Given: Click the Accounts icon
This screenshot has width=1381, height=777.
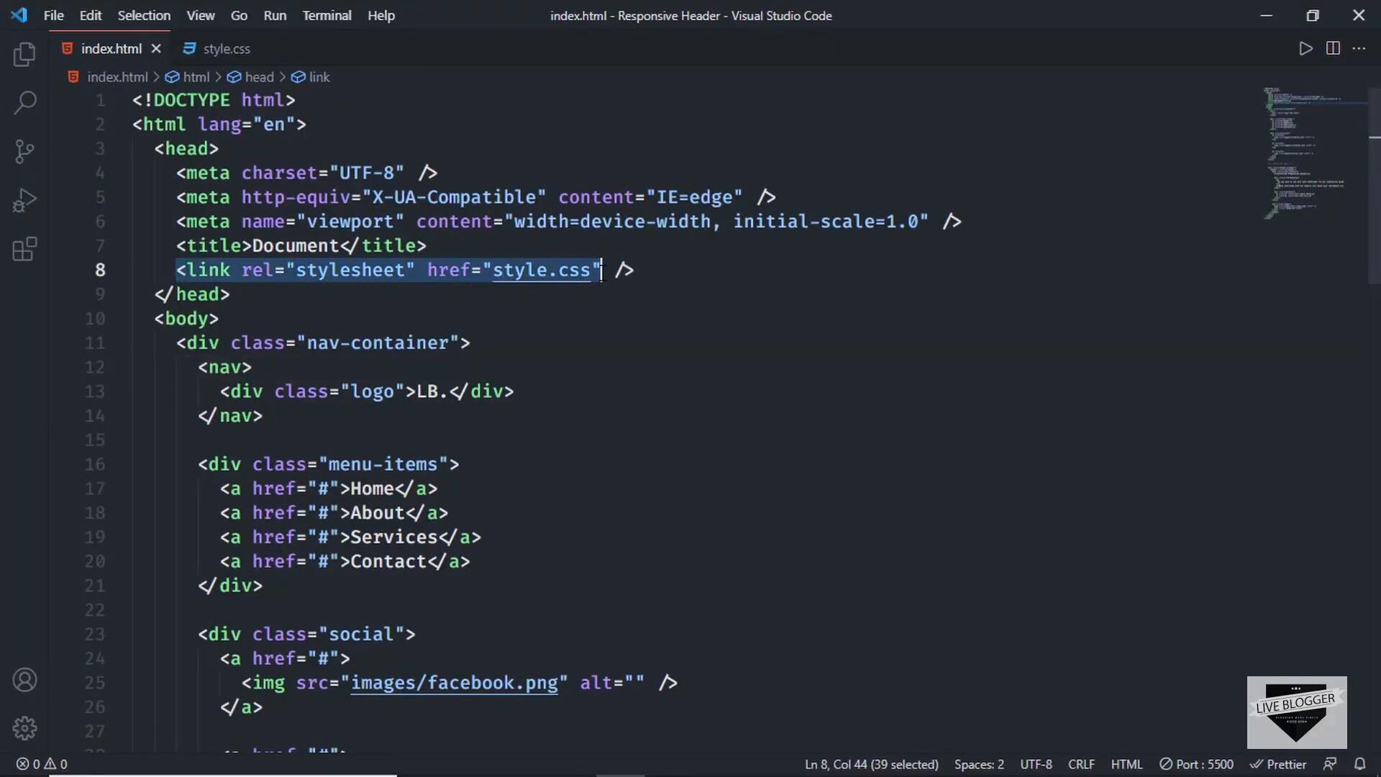Looking at the screenshot, I should (24, 680).
